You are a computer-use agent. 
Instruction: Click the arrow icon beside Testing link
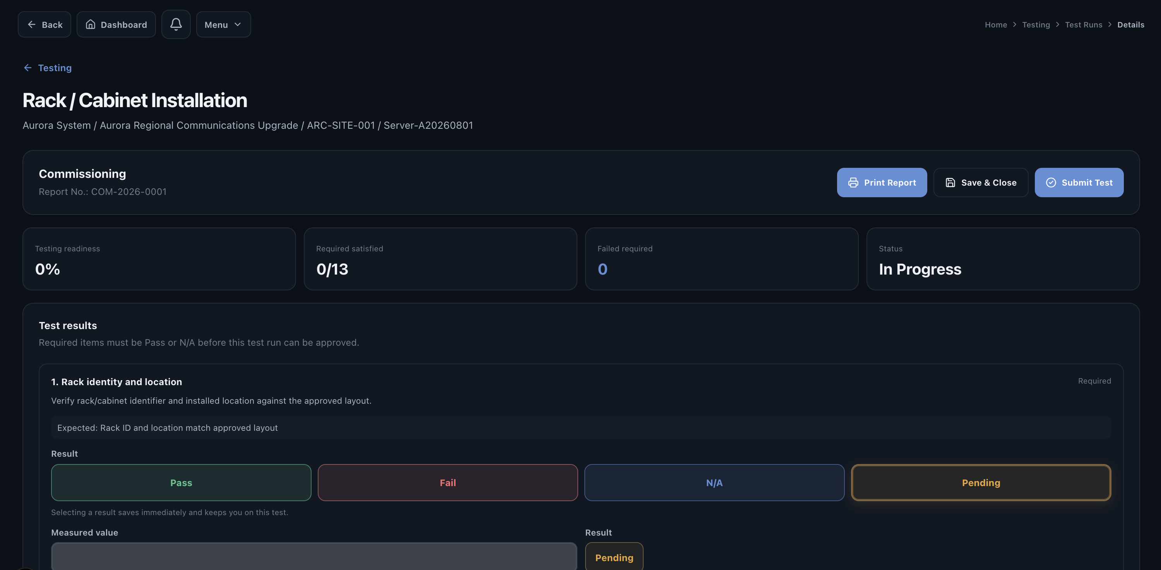[28, 68]
